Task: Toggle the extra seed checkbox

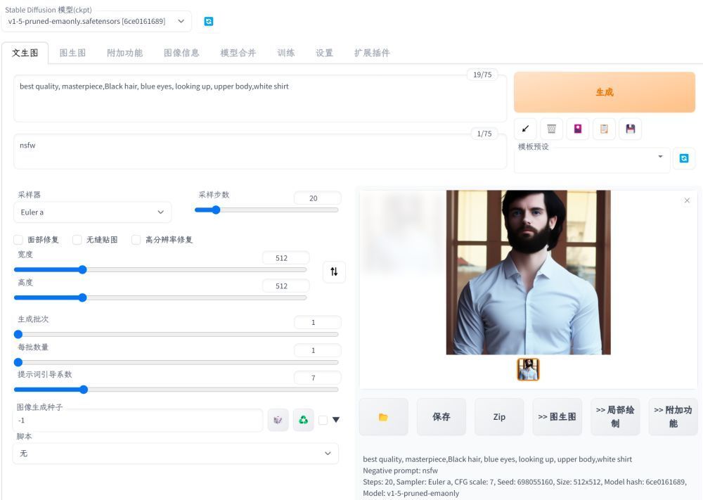Action: [x=323, y=420]
